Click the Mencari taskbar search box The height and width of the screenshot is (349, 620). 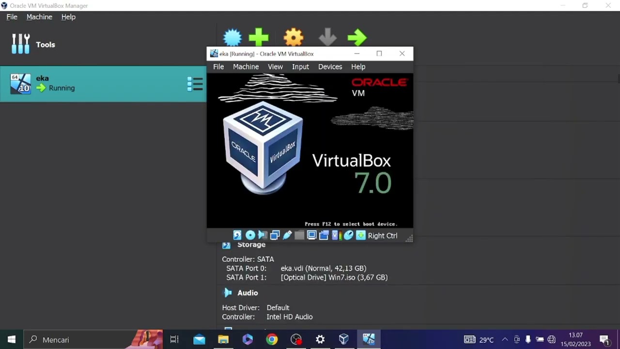[x=93, y=340]
